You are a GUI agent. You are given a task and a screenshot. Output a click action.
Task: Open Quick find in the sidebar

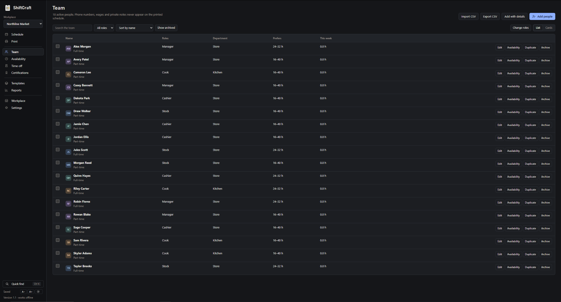(23, 284)
